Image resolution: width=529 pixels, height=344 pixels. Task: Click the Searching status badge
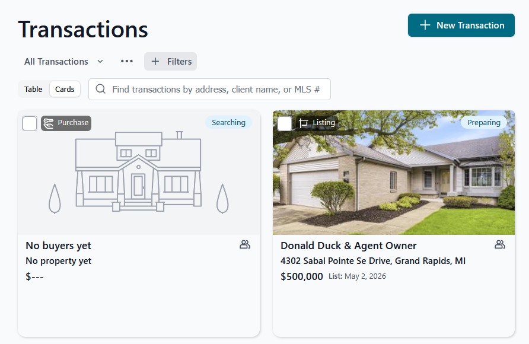pos(228,122)
